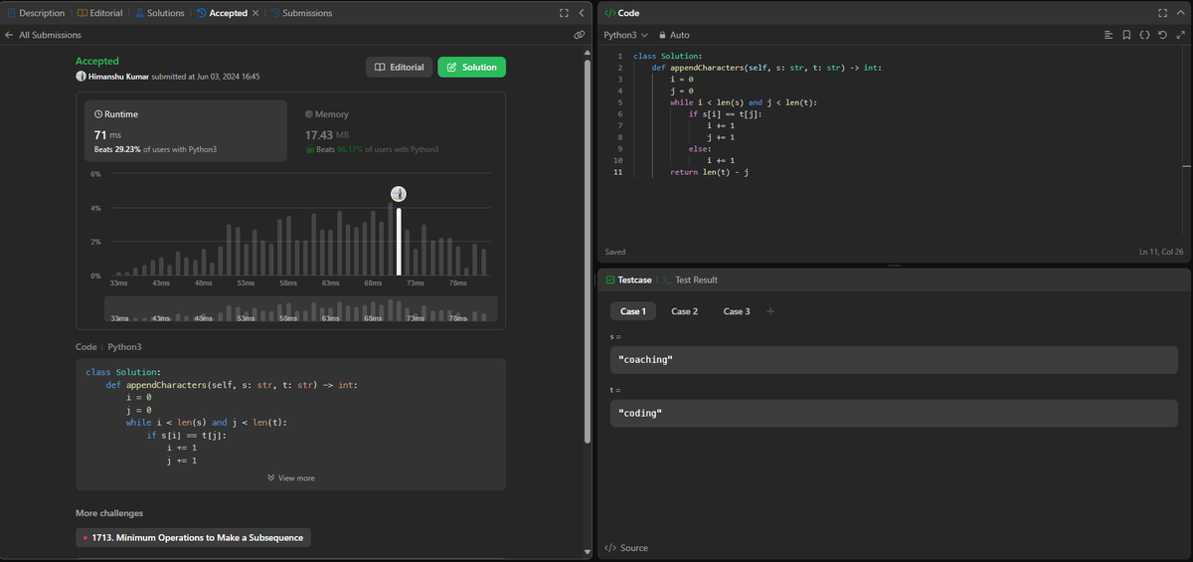1193x562 pixels.
Task: Select the Case 1 test case
Action: click(x=633, y=311)
